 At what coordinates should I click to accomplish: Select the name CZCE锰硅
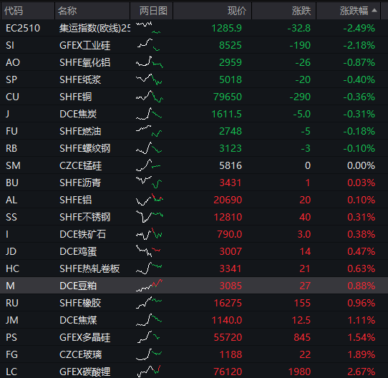pyautogui.click(x=80, y=165)
